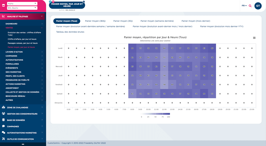Select the Panier moyen (365j) tab
The width and height of the screenshot is (266, 146).
(x=95, y=21)
